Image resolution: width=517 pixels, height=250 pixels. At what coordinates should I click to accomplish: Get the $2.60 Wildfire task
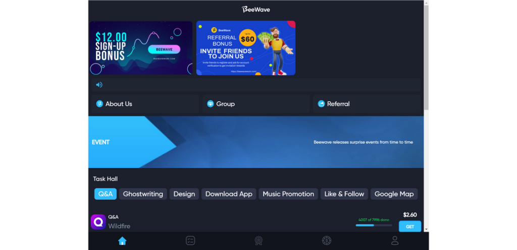point(410,227)
